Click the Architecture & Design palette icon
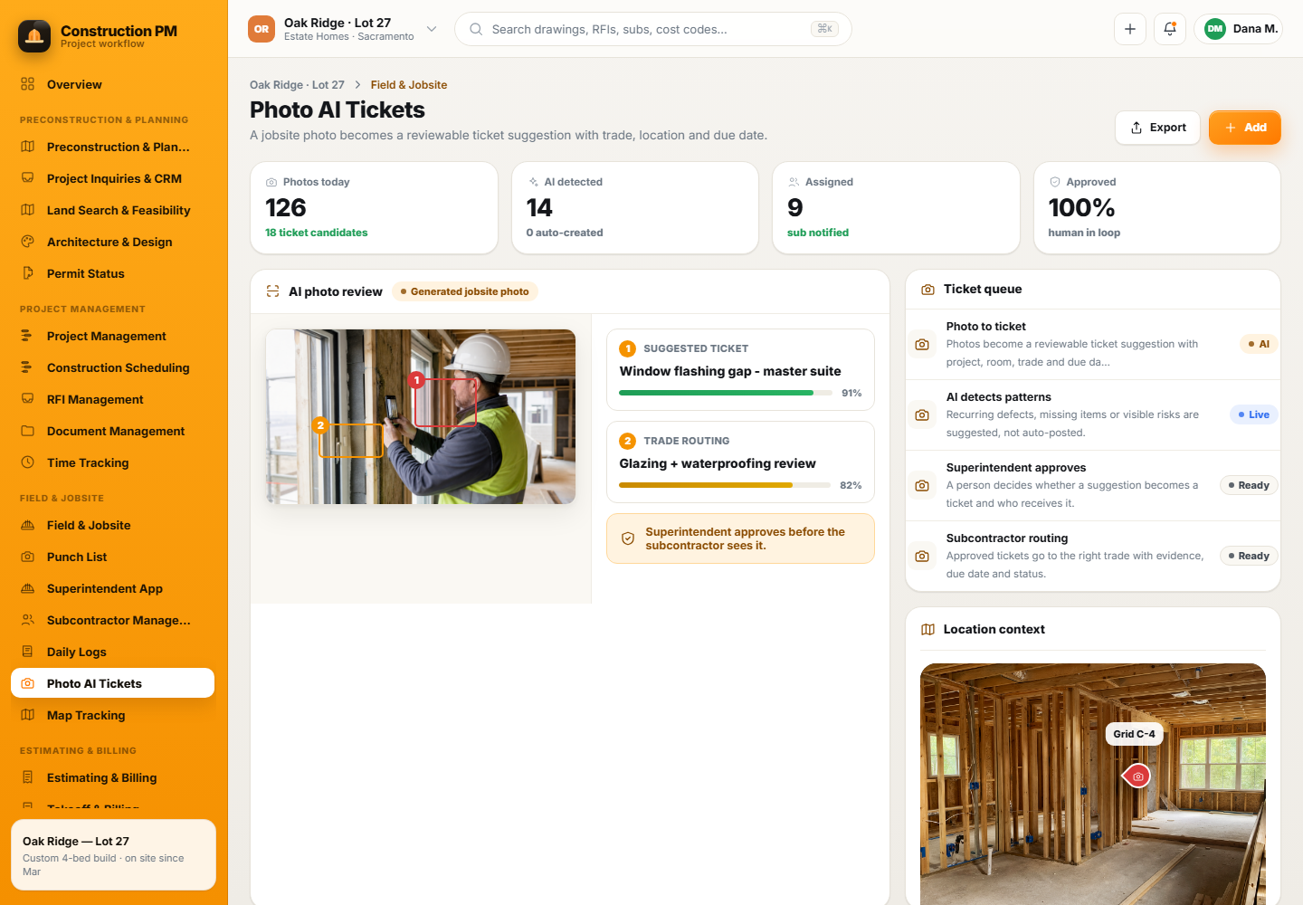1303x905 pixels. [28, 242]
